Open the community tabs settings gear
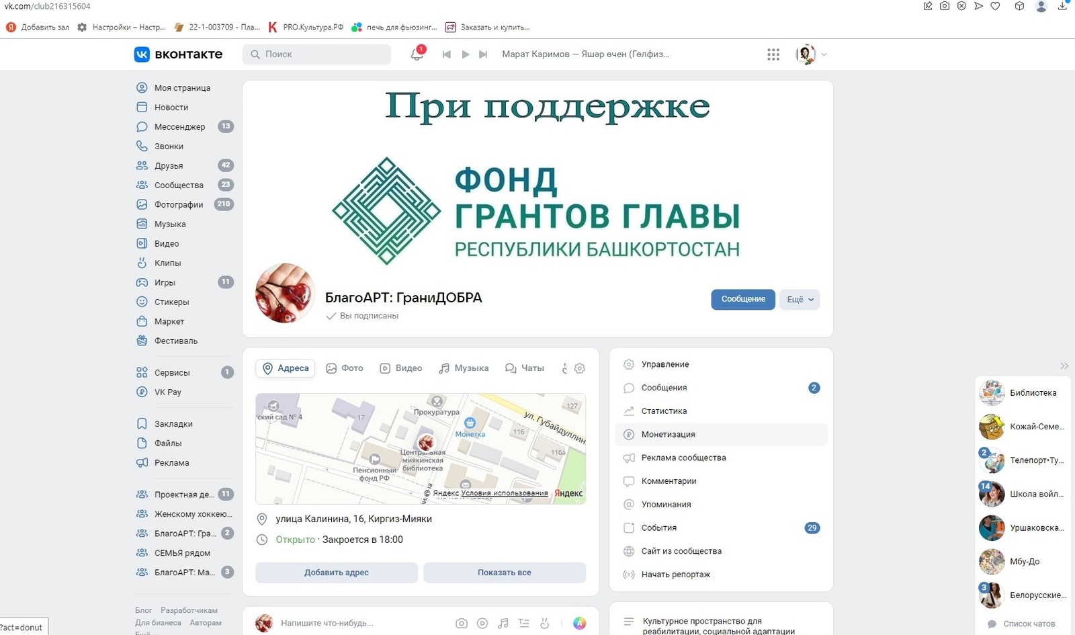 coord(580,368)
